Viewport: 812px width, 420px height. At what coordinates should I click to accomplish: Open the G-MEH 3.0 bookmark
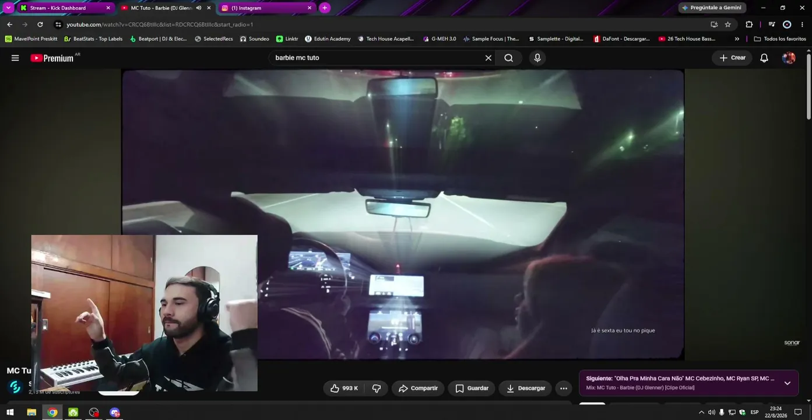pyautogui.click(x=440, y=39)
